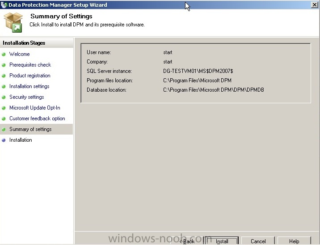Select the Installation settings stage
This screenshot has width=320, height=245.
(x=29, y=86)
